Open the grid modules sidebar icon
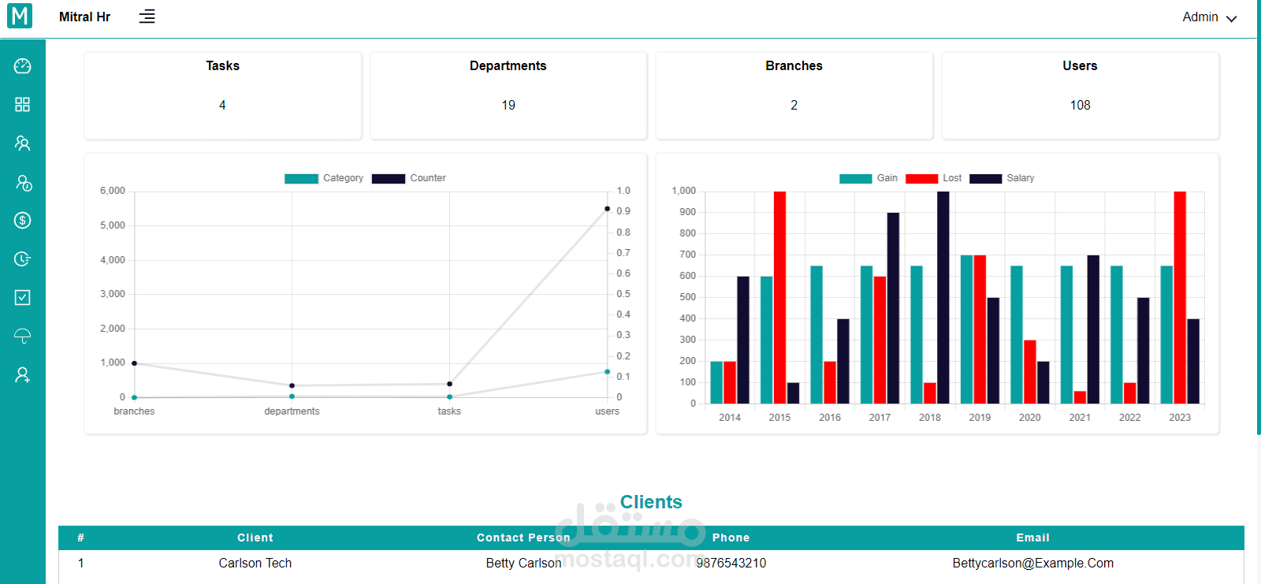This screenshot has width=1261, height=584. pos(23,105)
